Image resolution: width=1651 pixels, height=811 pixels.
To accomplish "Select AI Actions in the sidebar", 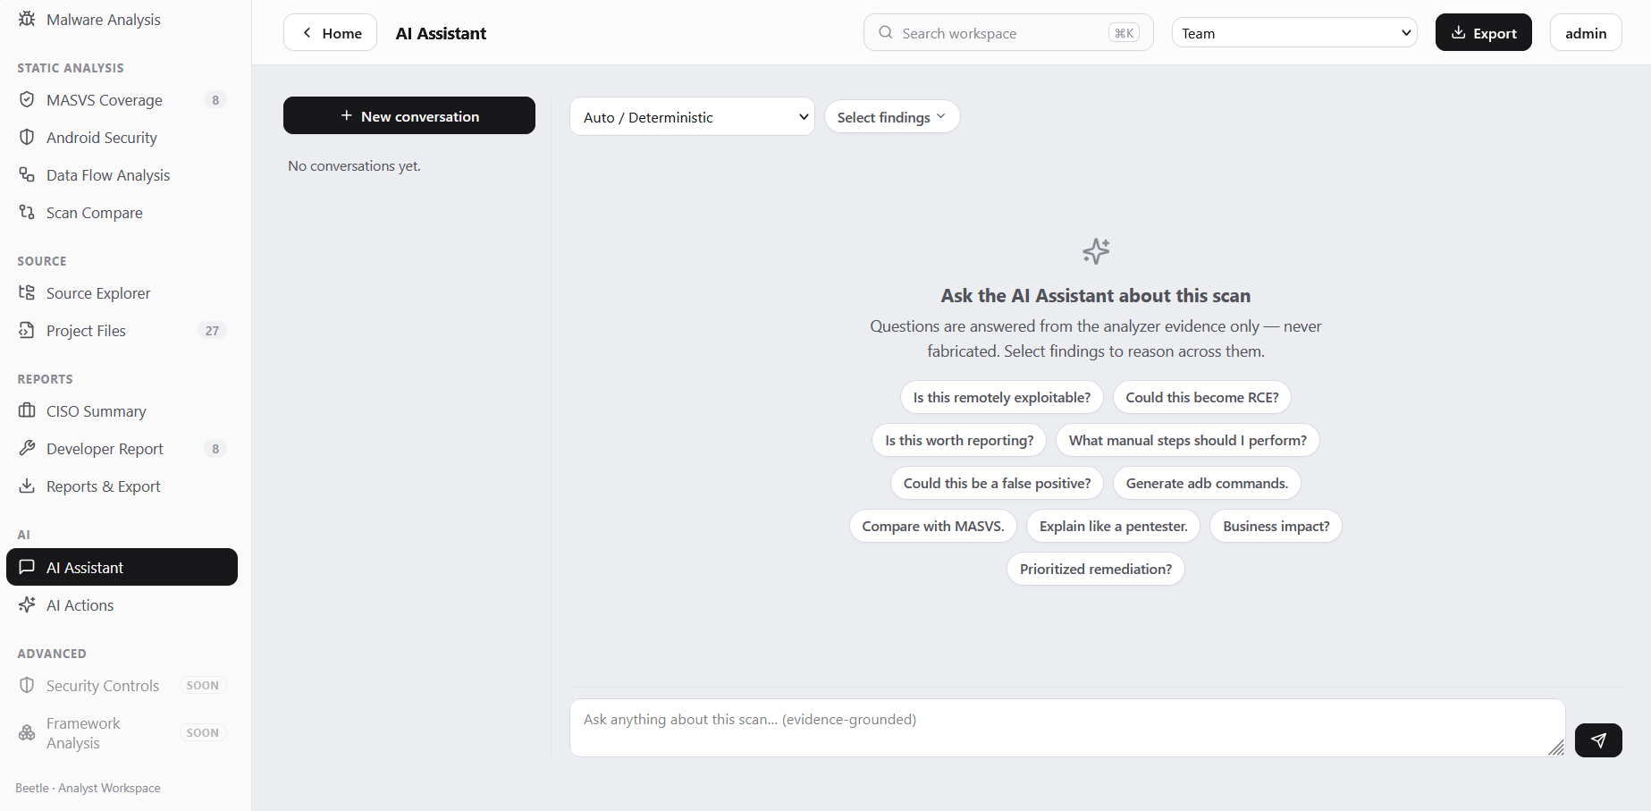I will tap(122, 604).
